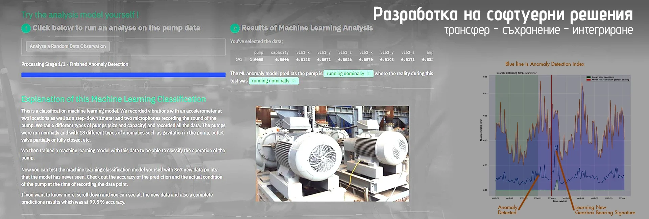Select the actual 'running nominally' badge after 'test was'

(x=274, y=81)
